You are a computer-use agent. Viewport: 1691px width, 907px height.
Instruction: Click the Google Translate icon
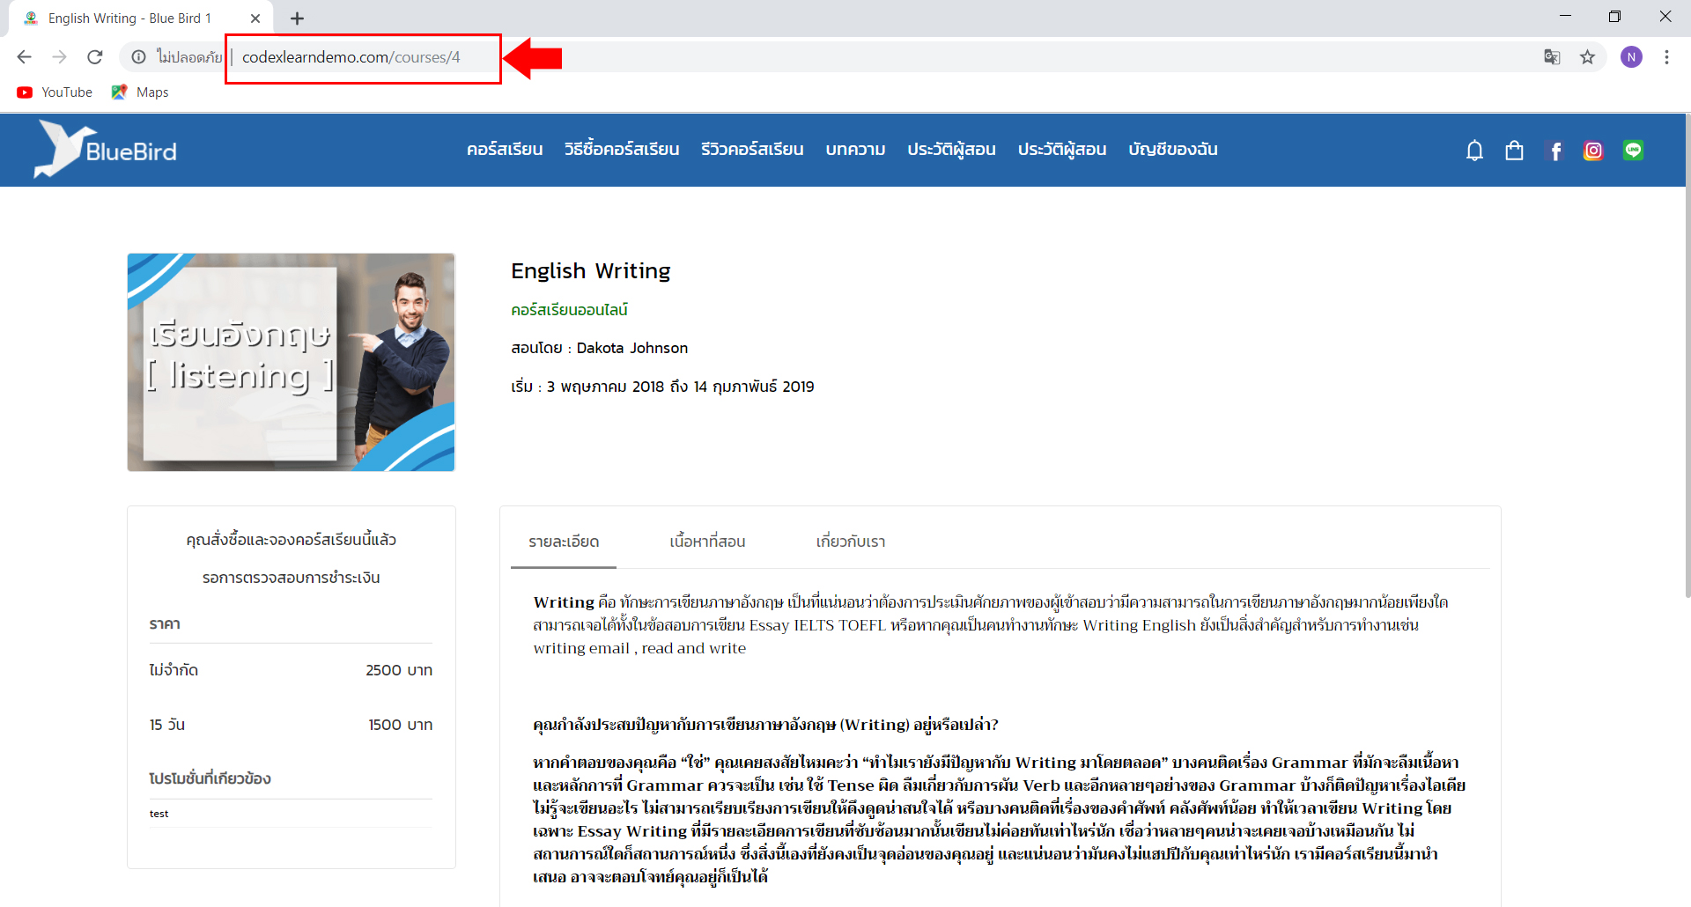(x=1552, y=57)
